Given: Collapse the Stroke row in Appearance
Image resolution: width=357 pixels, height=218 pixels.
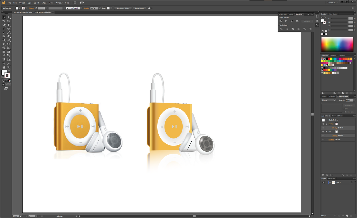Looking at the screenshot, I should click(x=326, y=124).
